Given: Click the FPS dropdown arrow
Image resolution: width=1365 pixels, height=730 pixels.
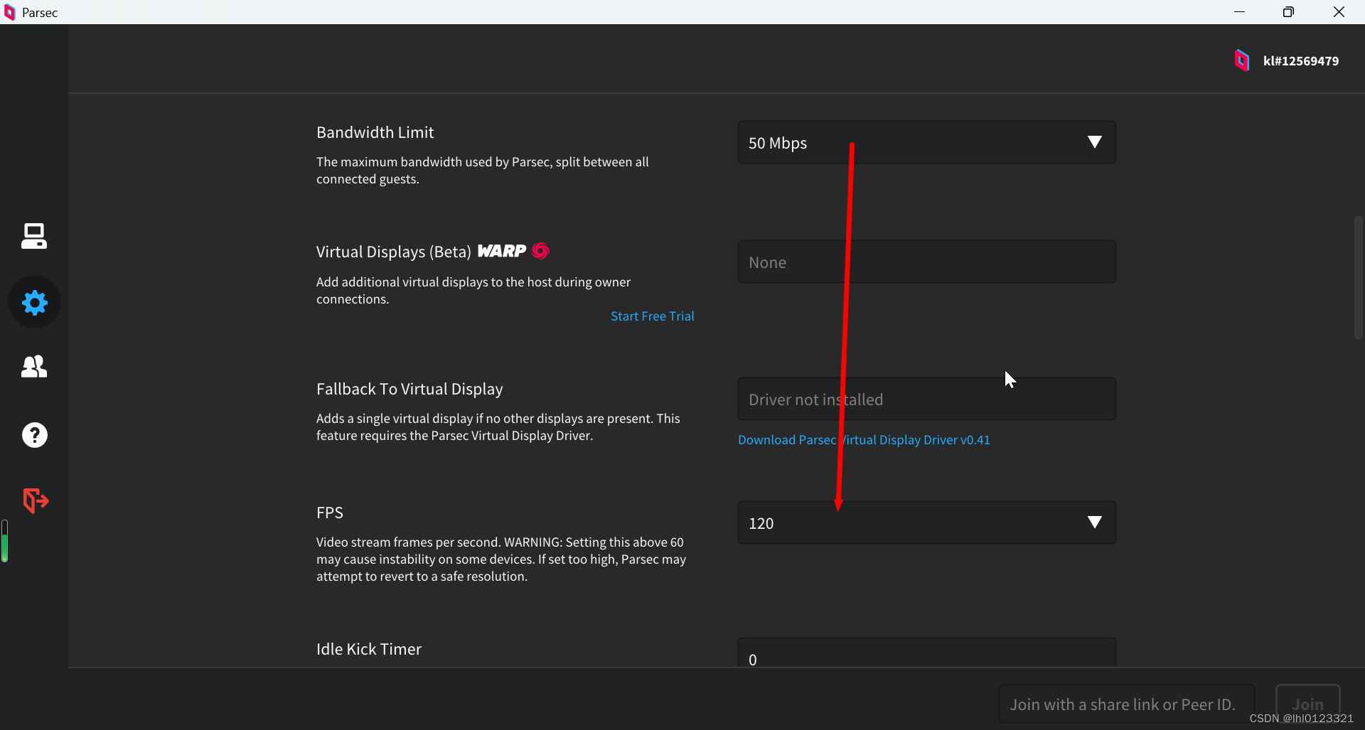Looking at the screenshot, I should 1095,522.
